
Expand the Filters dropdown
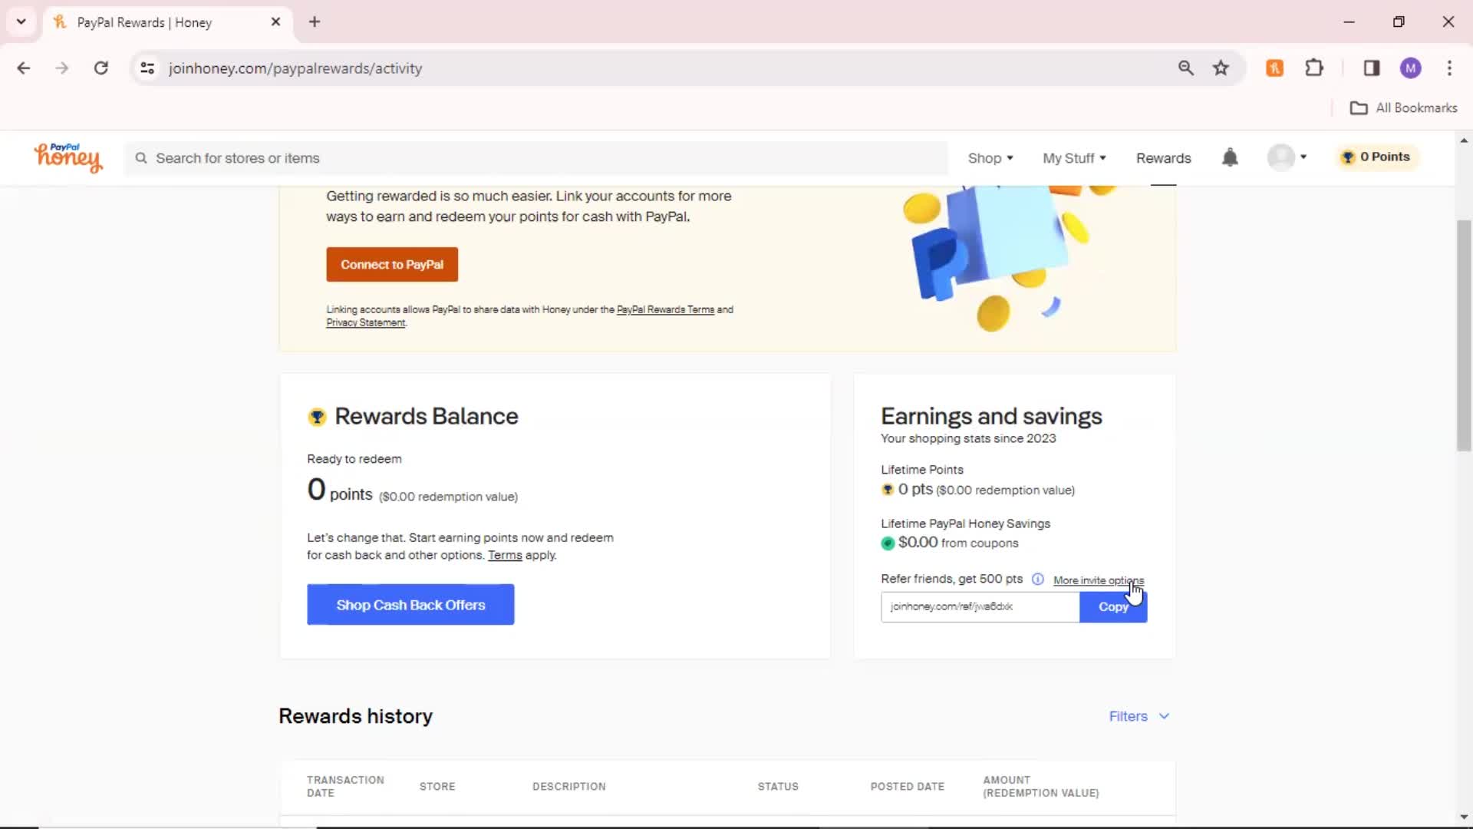[x=1139, y=716]
